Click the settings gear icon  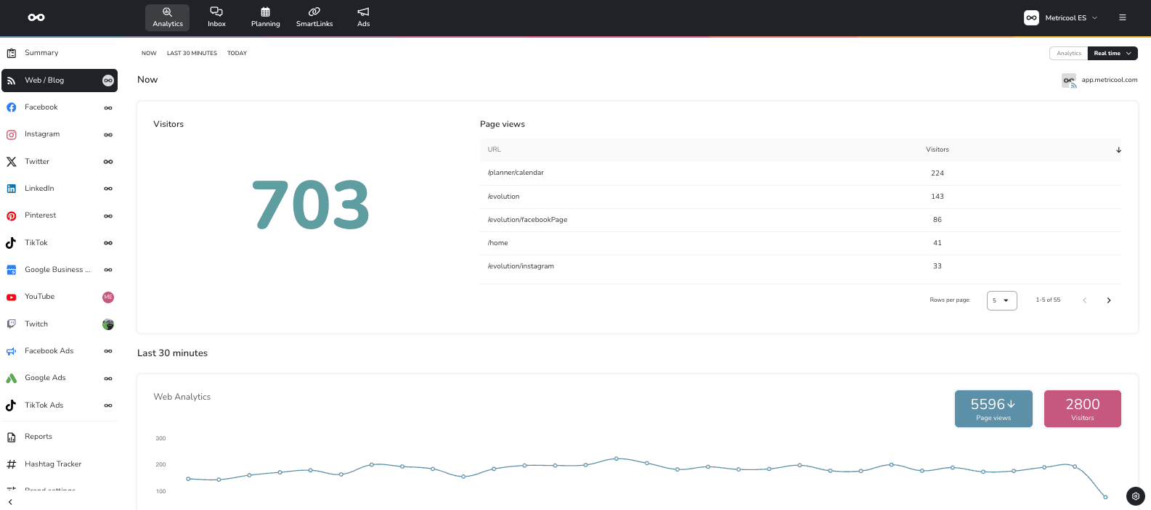[x=1135, y=496]
